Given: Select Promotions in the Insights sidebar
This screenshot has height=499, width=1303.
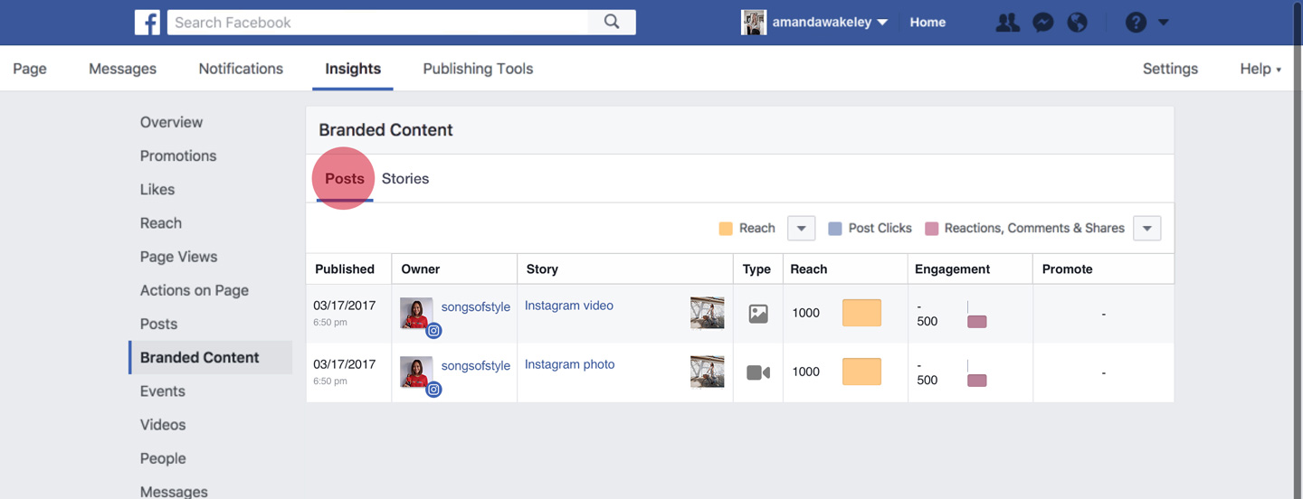Looking at the screenshot, I should 178,155.
